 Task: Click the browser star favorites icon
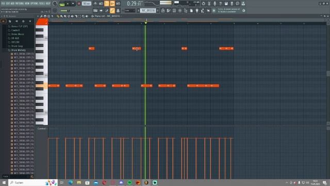(30, 21)
